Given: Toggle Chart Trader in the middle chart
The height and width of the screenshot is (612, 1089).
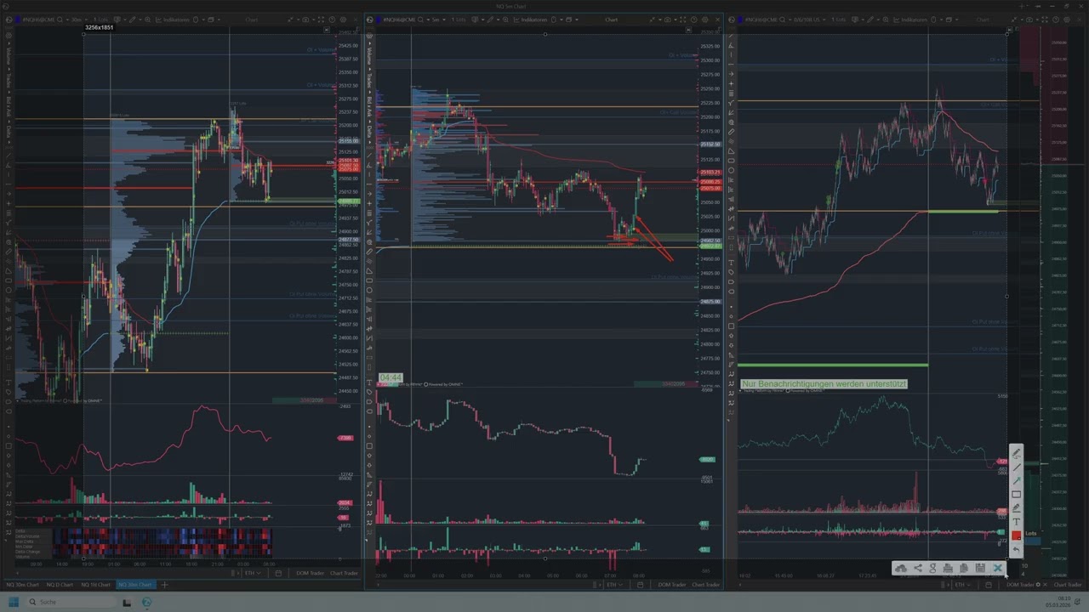Looking at the screenshot, I should click(x=705, y=585).
